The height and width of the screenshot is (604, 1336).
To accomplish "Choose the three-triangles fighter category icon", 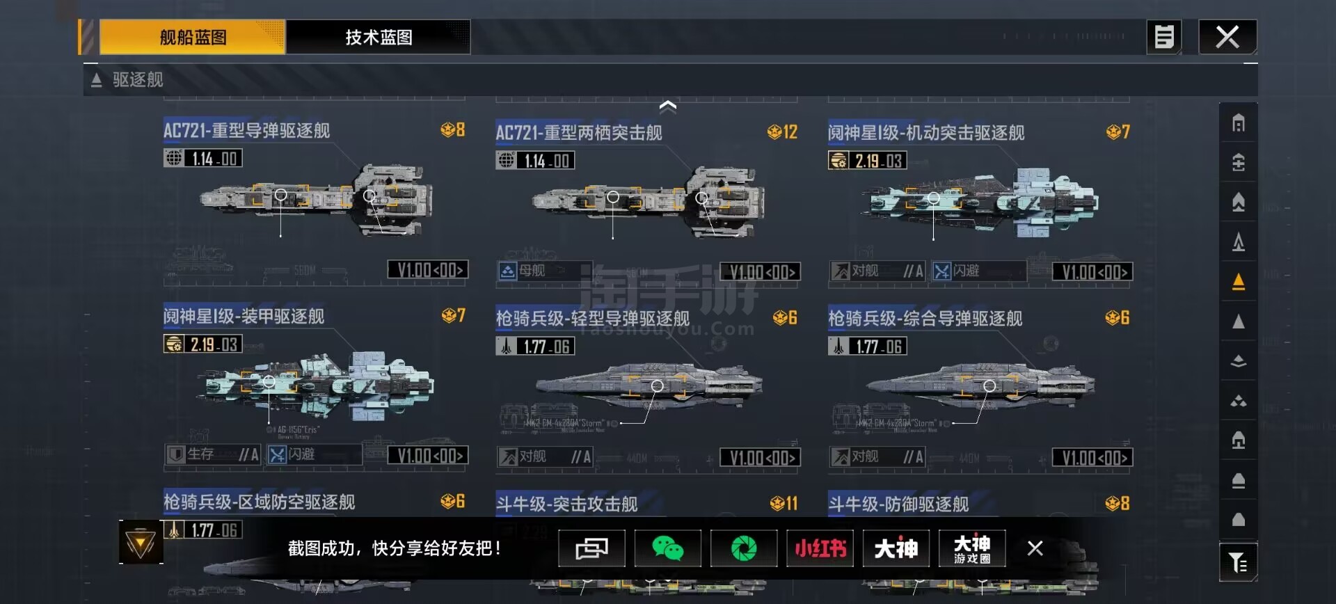I will (1238, 401).
